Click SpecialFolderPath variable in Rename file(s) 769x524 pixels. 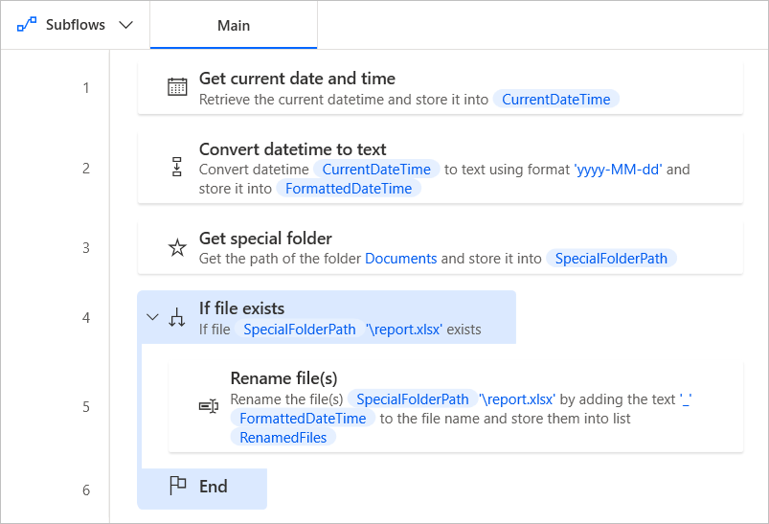[x=413, y=399]
